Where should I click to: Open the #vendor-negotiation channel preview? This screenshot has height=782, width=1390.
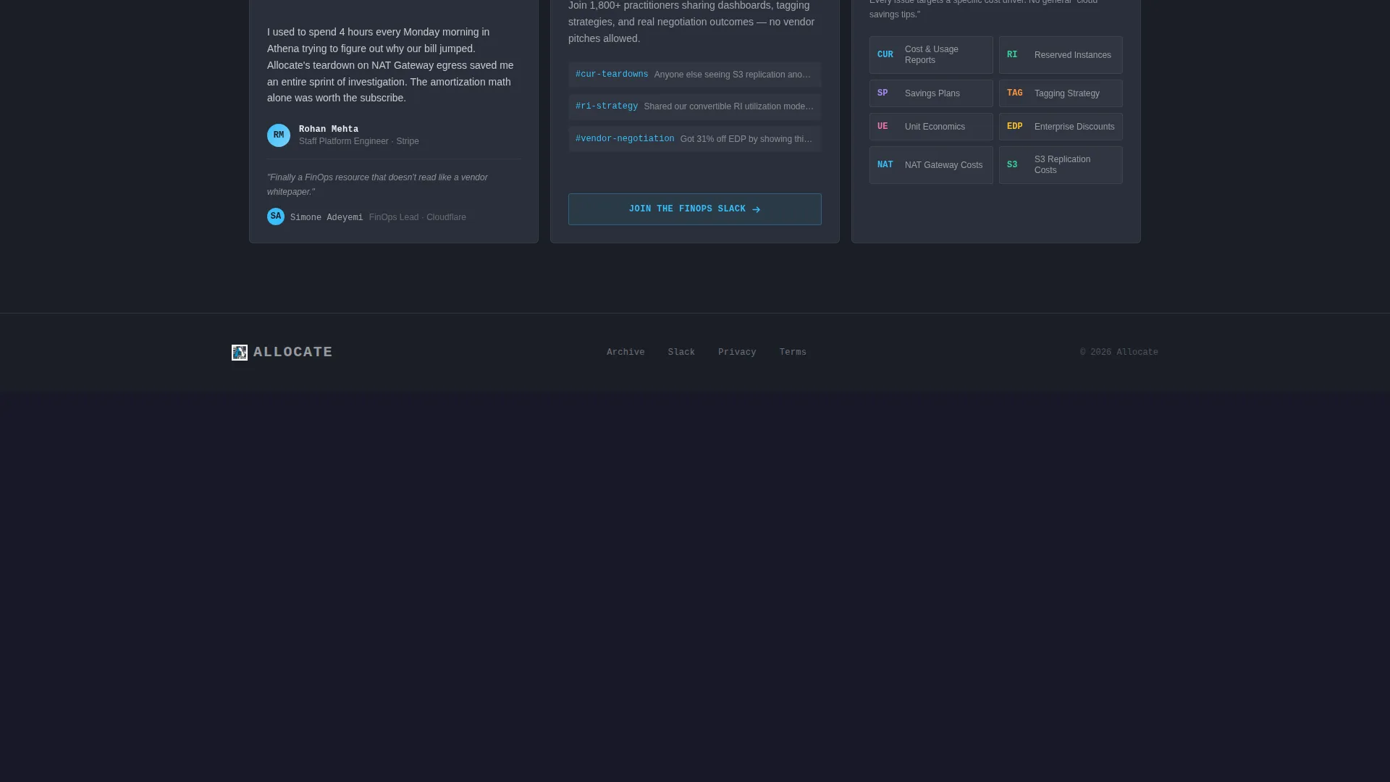tap(695, 139)
